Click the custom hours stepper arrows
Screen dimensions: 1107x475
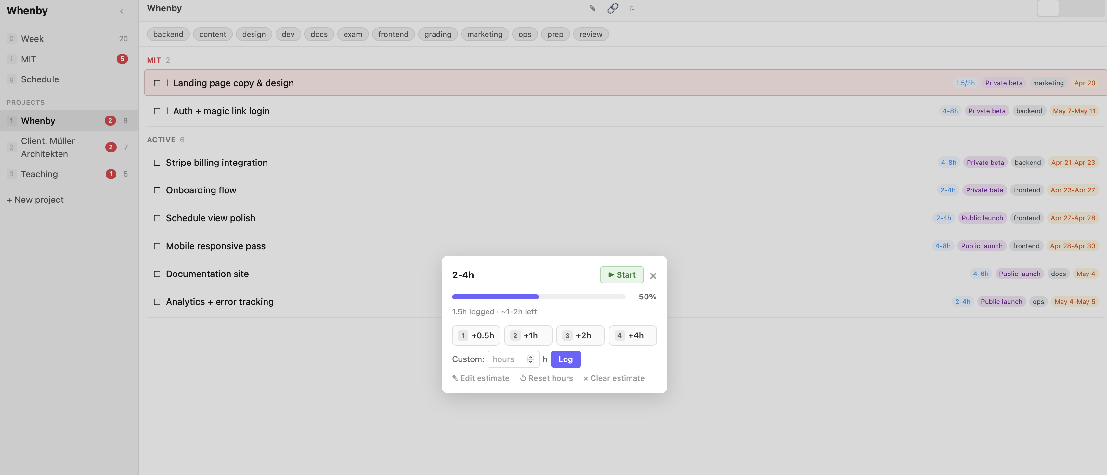(530, 359)
